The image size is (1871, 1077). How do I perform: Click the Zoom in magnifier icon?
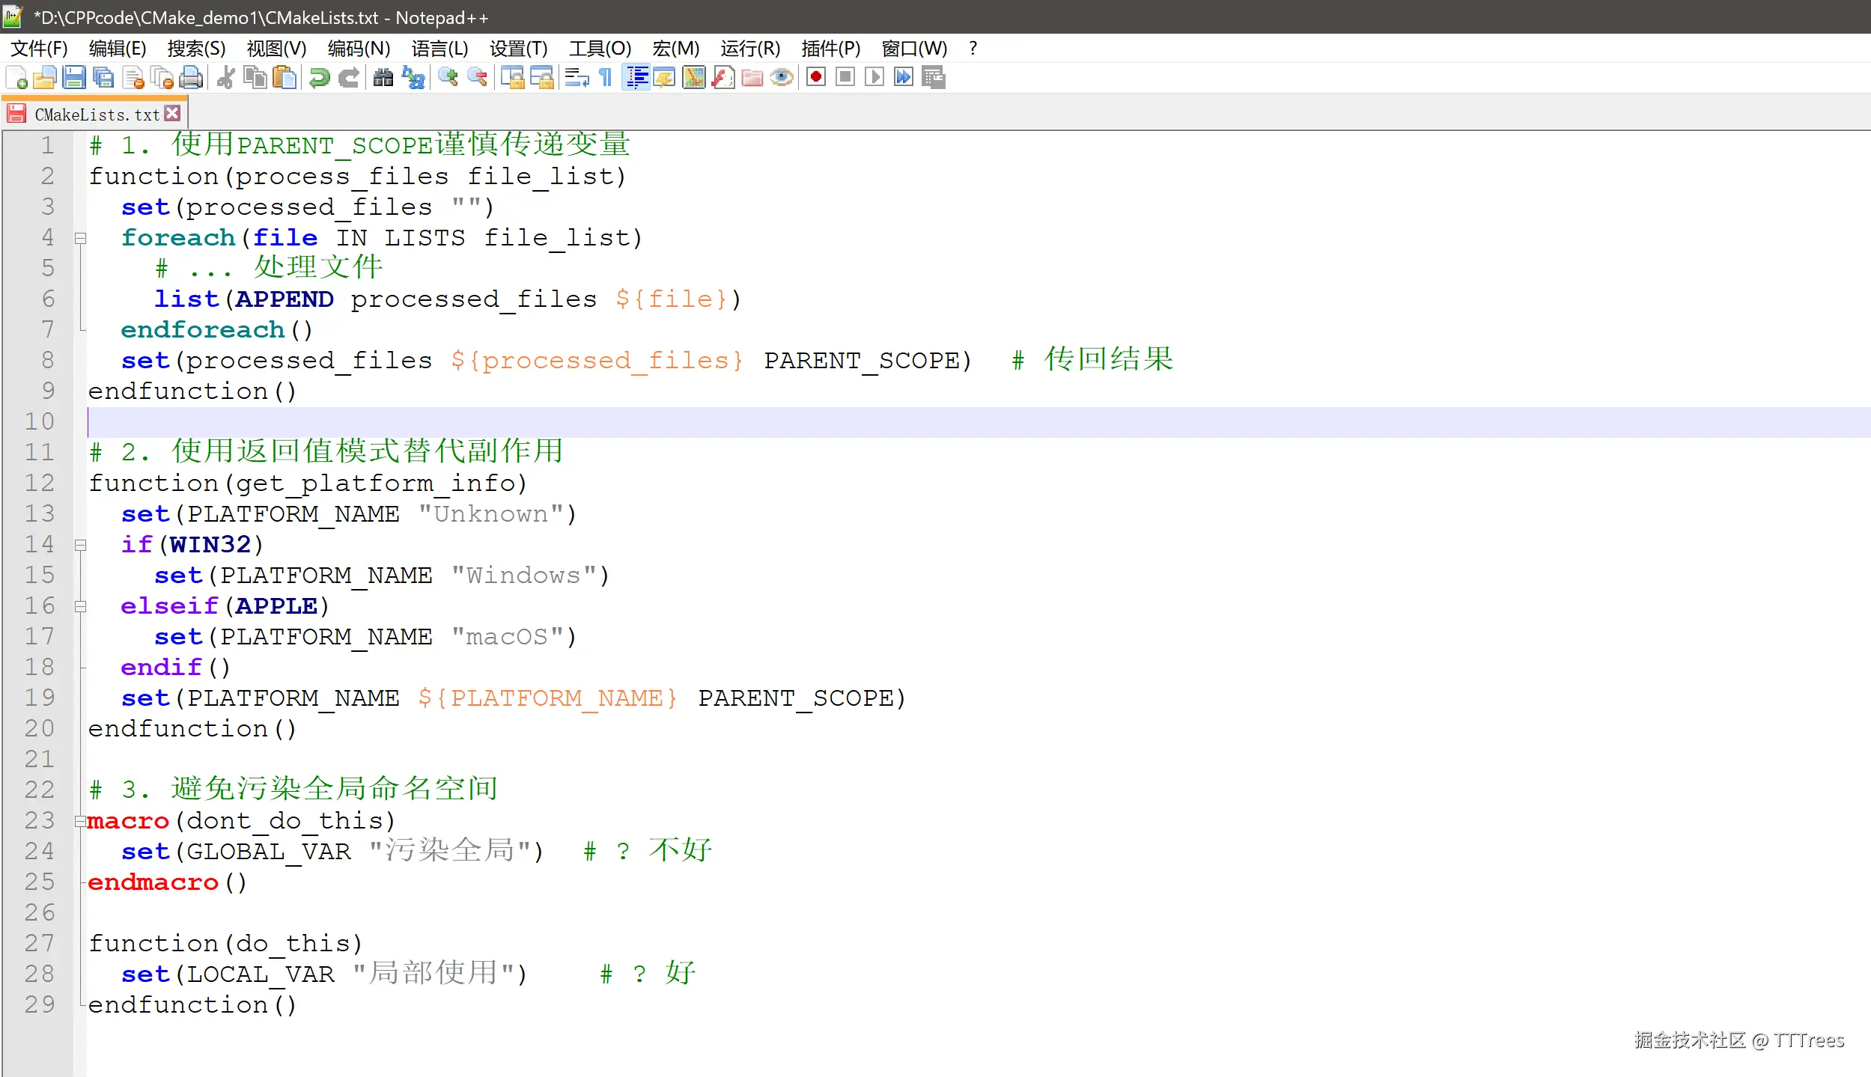pyautogui.click(x=448, y=78)
